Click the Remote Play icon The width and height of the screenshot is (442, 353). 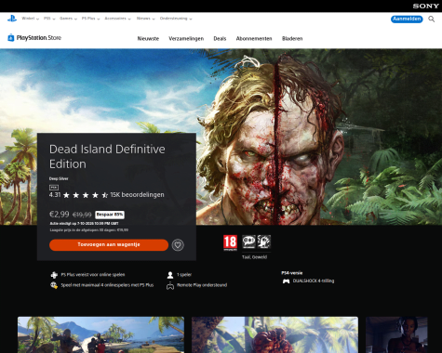tap(170, 285)
